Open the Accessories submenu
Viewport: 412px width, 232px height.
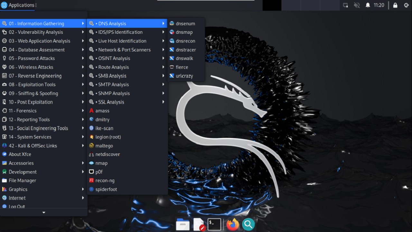point(44,163)
